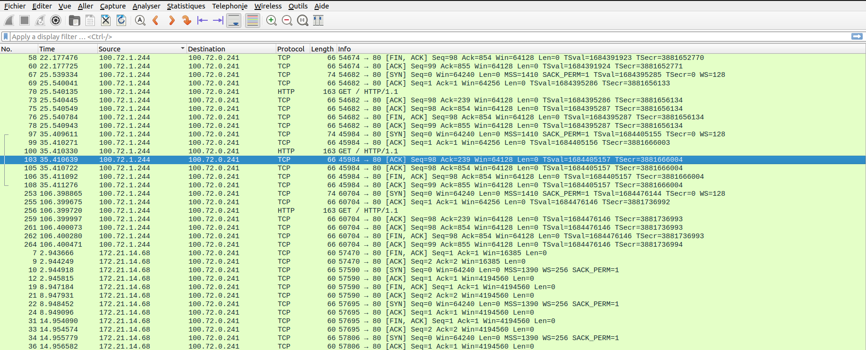Reset text to normal size icon
The width and height of the screenshot is (866, 350).
tap(303, 20)
